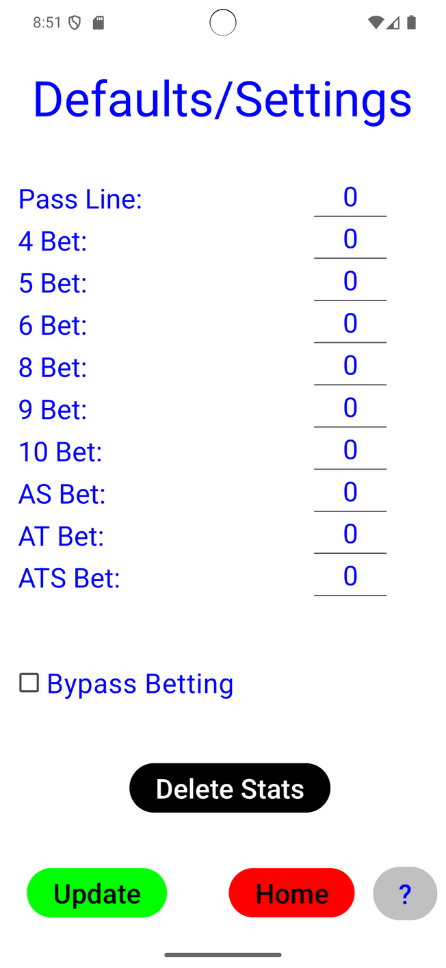Tap the battery icon in status bar

pyautogui.click(x=411, y=23)
